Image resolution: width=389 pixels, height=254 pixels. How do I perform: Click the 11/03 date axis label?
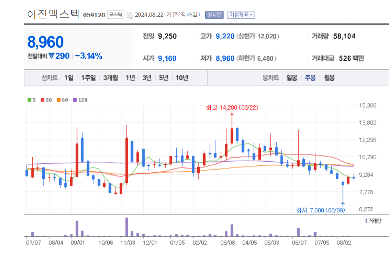coord(128,243)
